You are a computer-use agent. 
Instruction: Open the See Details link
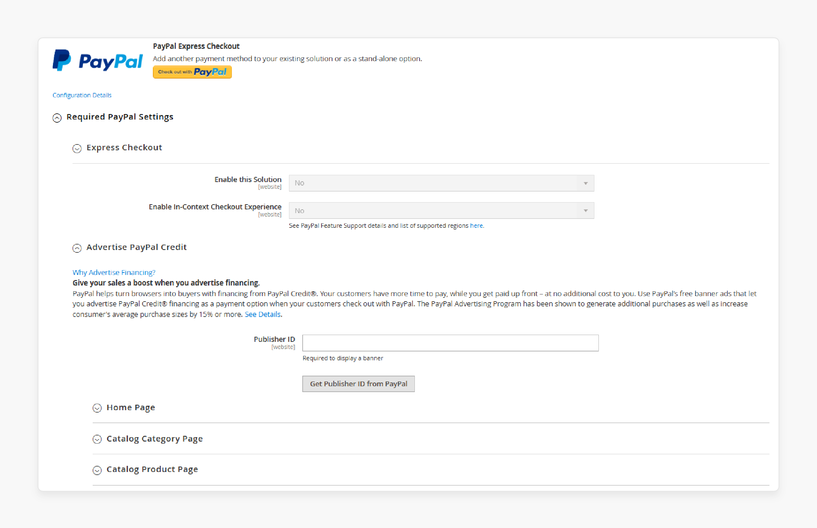click(262, 315)
